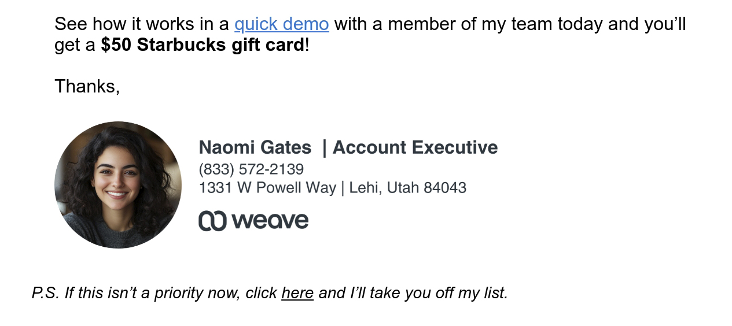Select the name "Naomi Gates" in signature
Image resolution: width=732 pixels, height=326 pixels.
click(x=255, y=148)
